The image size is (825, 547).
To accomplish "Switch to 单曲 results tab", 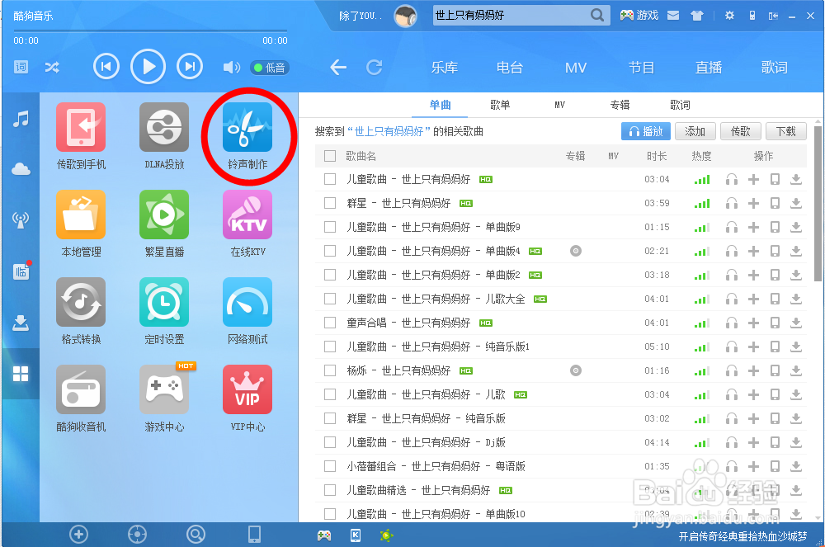I will 440,105.
